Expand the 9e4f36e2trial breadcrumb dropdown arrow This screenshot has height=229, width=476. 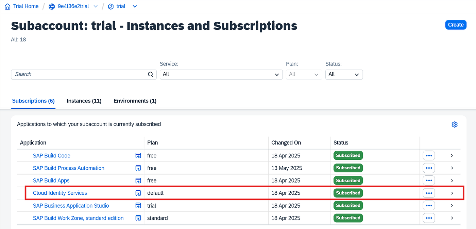[96, 6]
